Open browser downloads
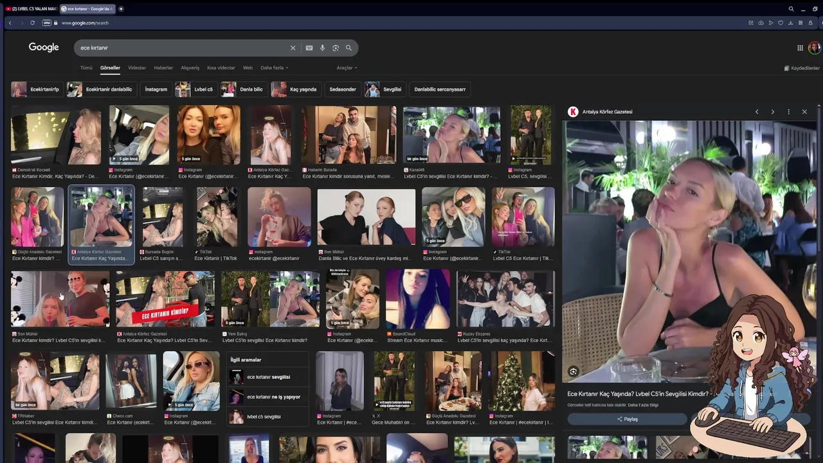 click(x=790, y=23)
